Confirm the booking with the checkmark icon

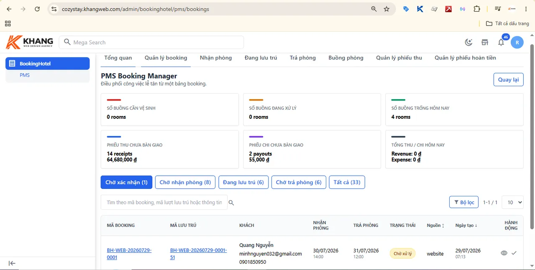pos(514,253)
